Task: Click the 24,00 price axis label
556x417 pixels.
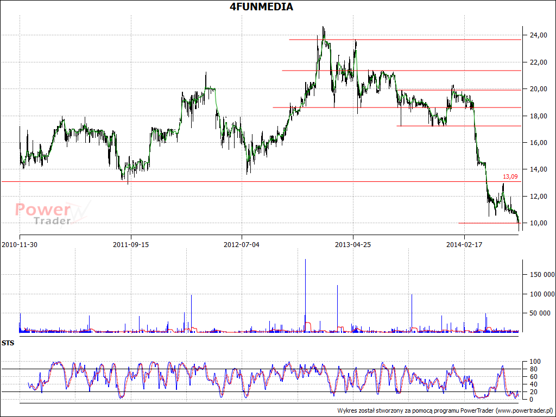Action: click(x=538, y=35)
